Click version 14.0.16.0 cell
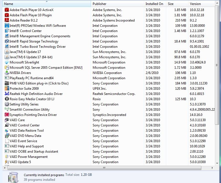The width and height of the screenshot is (221, 183). (196, 115)
